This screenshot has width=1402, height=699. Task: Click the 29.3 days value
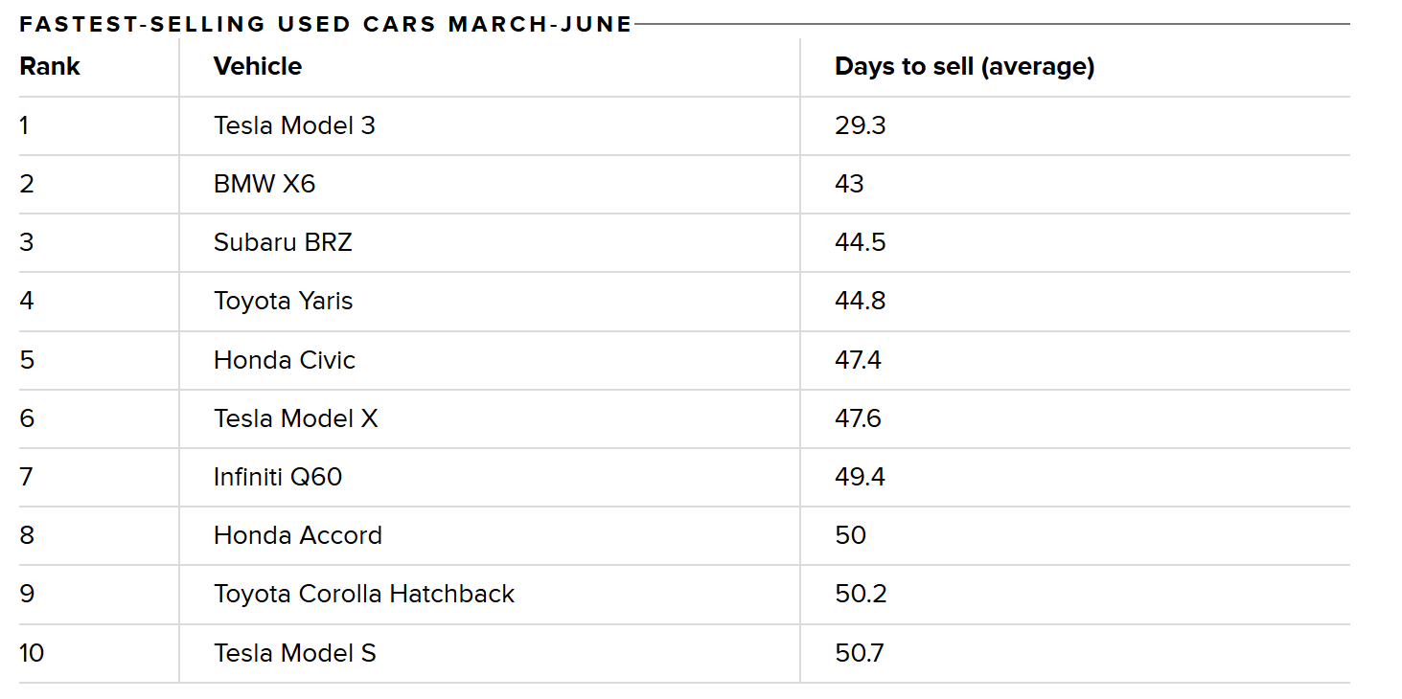[860, 125]
